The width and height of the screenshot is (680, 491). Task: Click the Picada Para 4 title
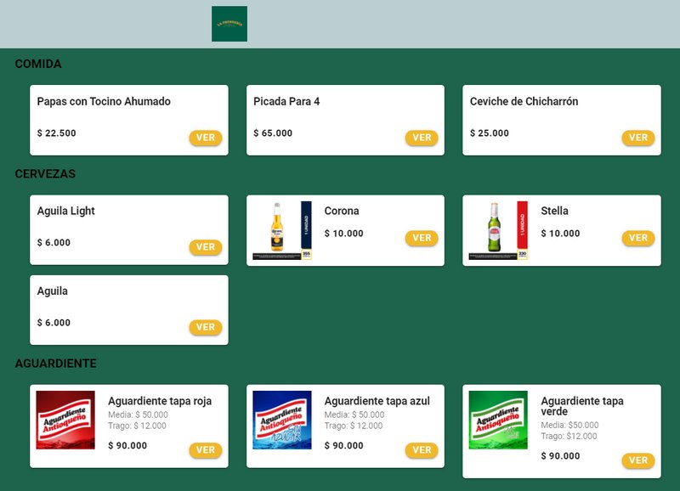286,101
